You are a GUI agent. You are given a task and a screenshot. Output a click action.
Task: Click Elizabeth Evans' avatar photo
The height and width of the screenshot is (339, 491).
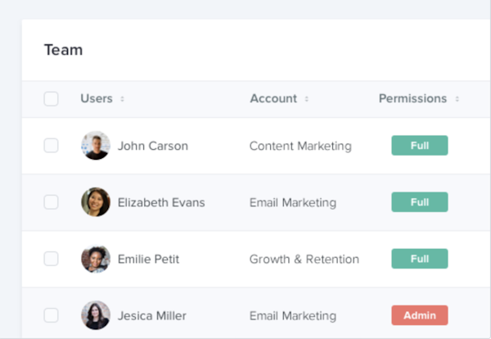pyautogui.click(x=95, y=202)
